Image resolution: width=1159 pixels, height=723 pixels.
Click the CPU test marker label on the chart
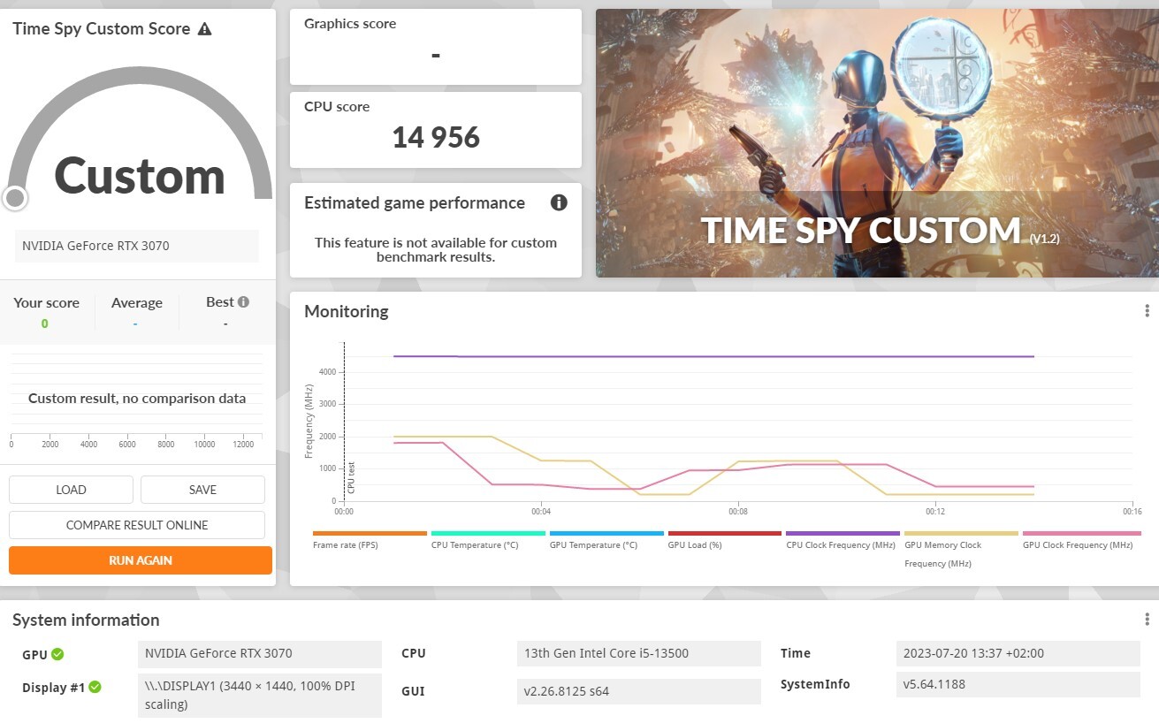click(351, 478)
